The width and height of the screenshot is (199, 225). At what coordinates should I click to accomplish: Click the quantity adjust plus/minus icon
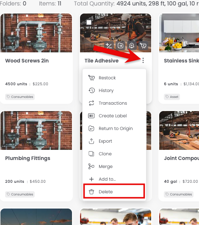coord(109,46)
